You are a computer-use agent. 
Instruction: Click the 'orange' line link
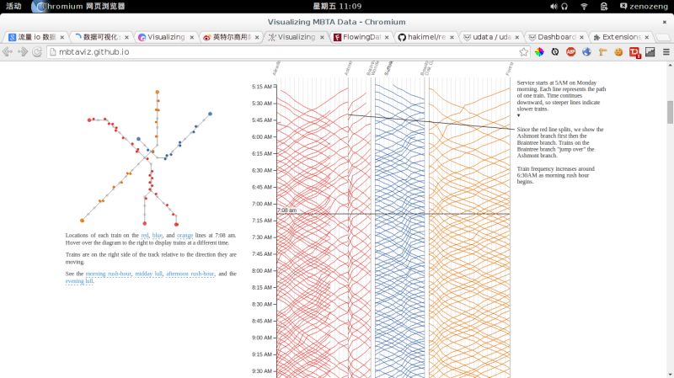185,236
